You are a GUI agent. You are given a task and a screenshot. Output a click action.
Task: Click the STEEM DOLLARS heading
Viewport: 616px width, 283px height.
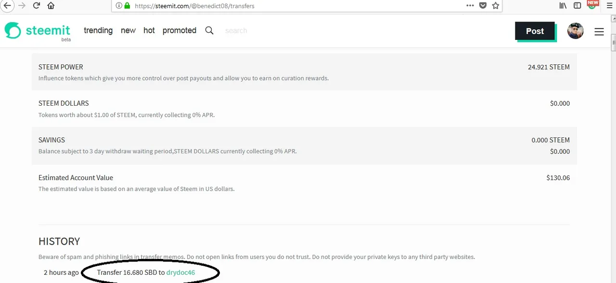(64, 103)
